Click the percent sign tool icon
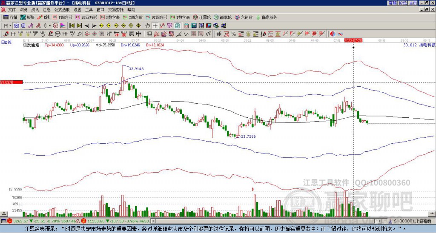Screen dimensions: 436x233 [234, 34]
